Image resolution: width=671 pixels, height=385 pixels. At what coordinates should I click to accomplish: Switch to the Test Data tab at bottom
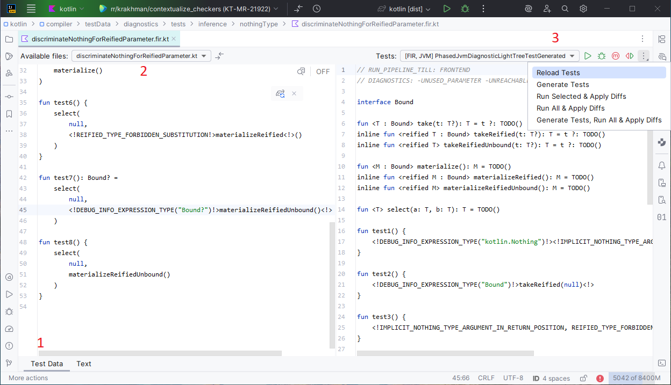47,364
